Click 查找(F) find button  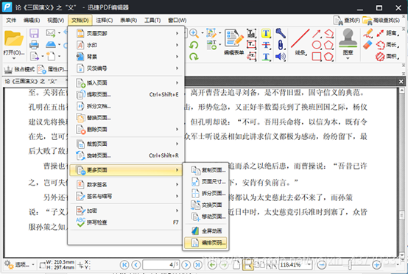click(x=347, y=21)
